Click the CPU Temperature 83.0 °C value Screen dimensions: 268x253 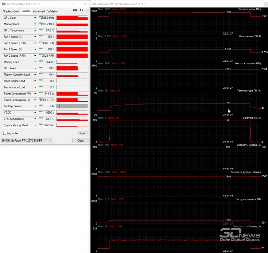tap(47, 119)
